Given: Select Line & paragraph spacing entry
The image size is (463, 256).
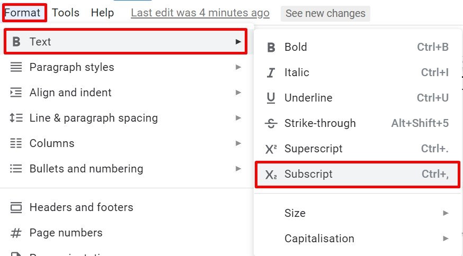Looking at the screenshot, I should click(127, 118).
